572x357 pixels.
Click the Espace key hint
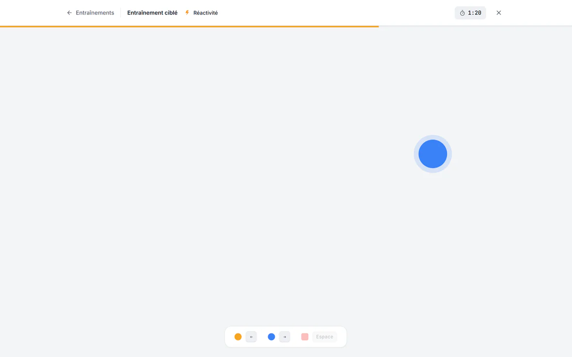click(325, 337)
